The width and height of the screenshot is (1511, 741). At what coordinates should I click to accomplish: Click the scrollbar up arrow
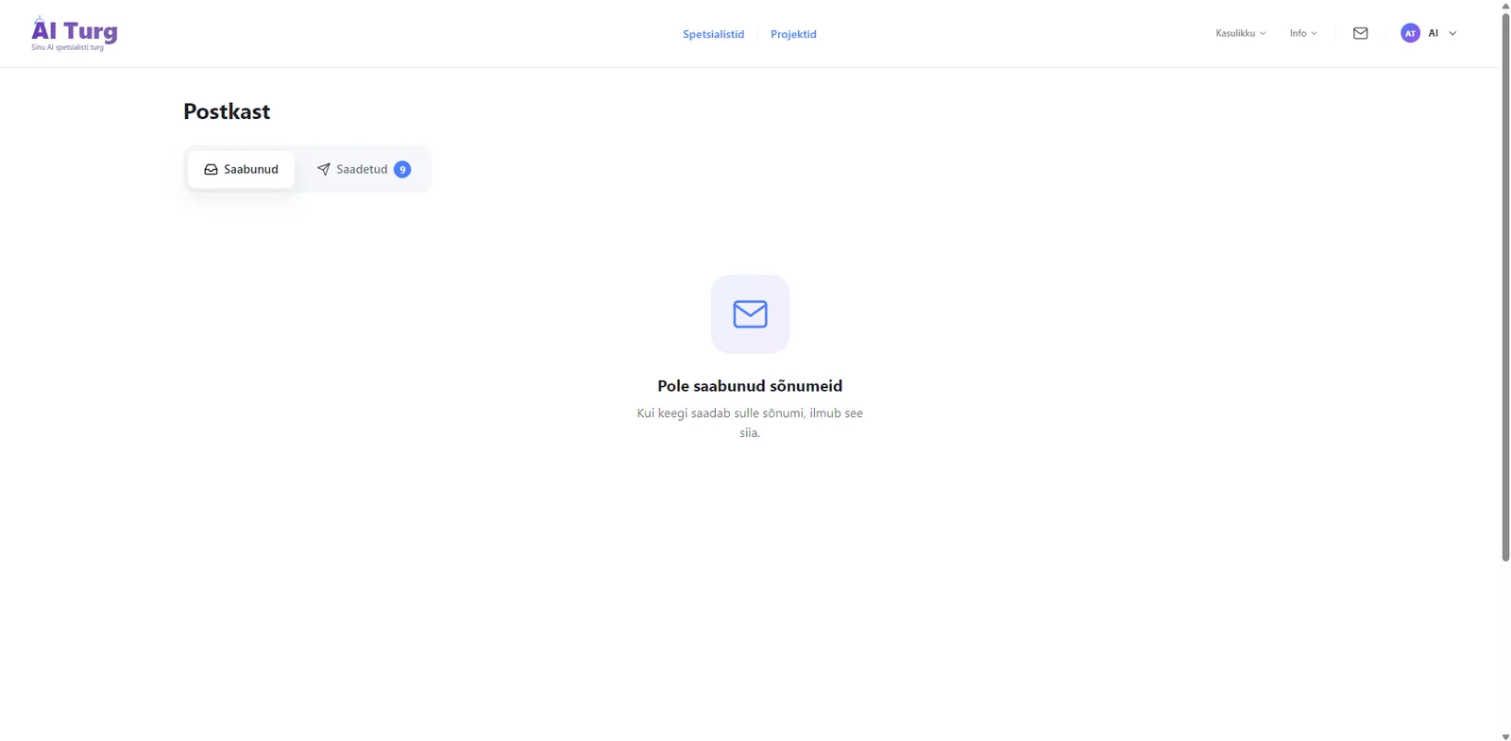(x=1505, y=6)
